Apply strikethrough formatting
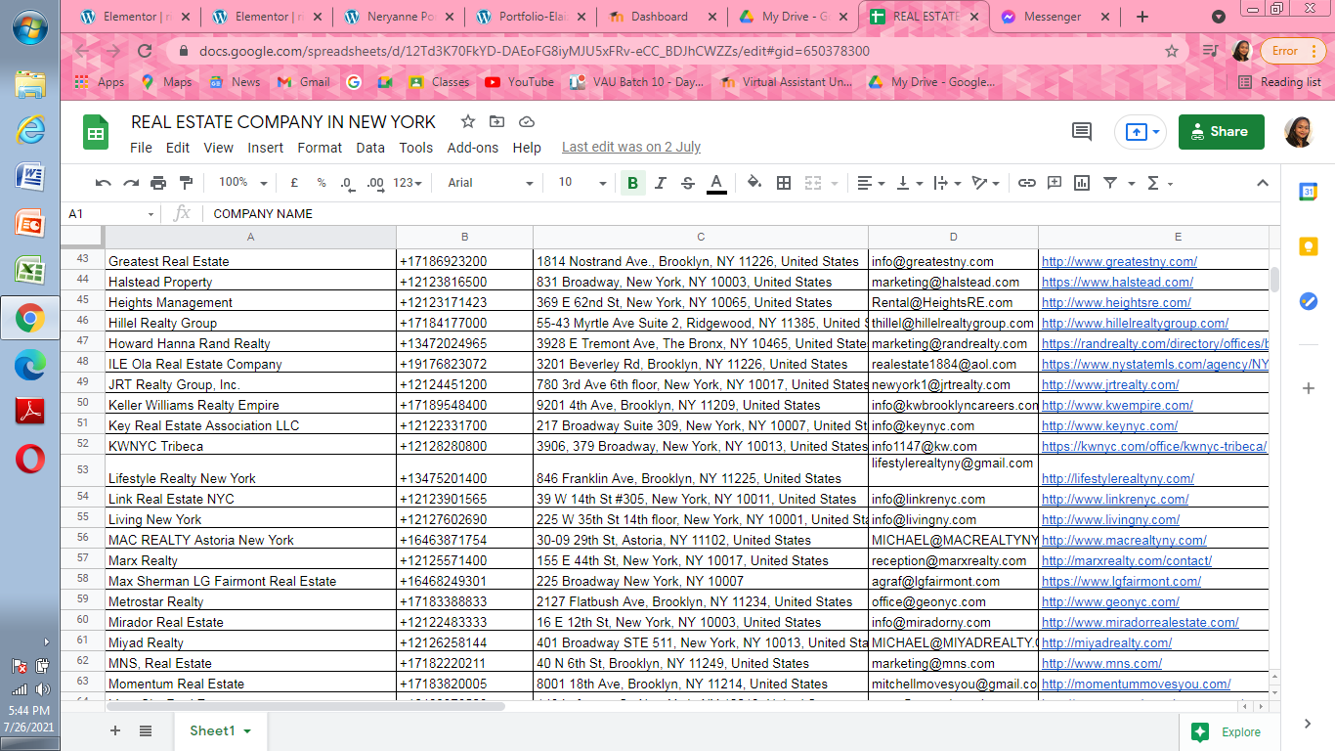The image size is (1335, 751). pyautogui.click(x=687, y=183)
